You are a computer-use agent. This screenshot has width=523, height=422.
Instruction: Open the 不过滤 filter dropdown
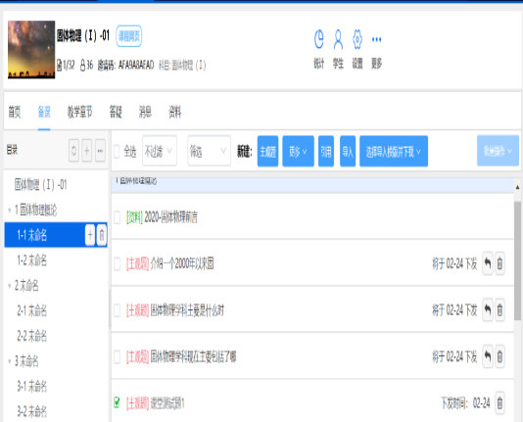pos(160,151)
